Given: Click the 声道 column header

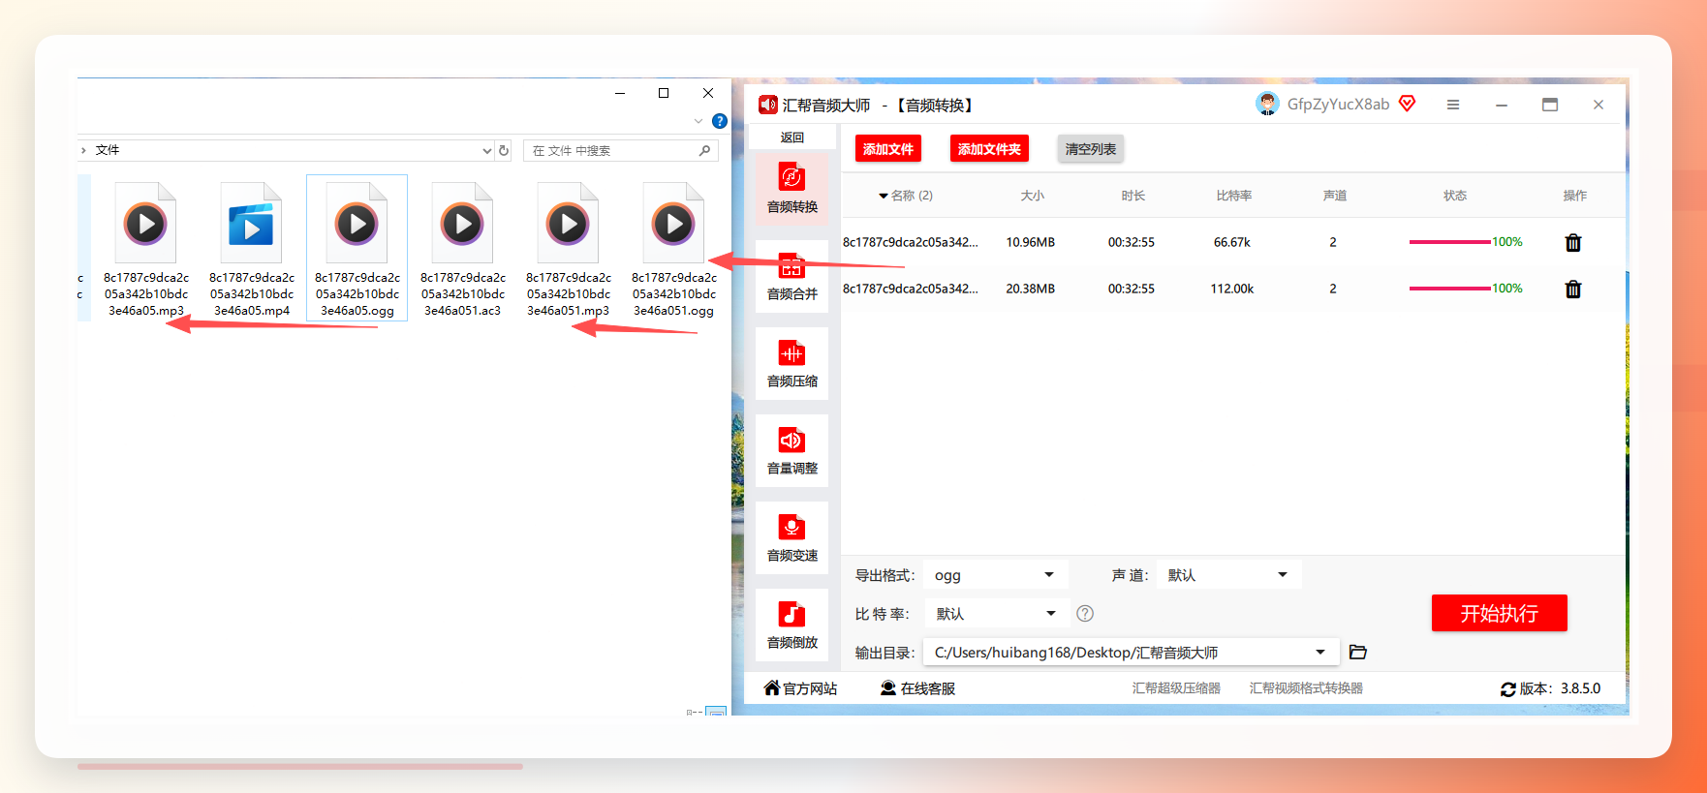Looking at the screenshot, I should click(1335, 196).
